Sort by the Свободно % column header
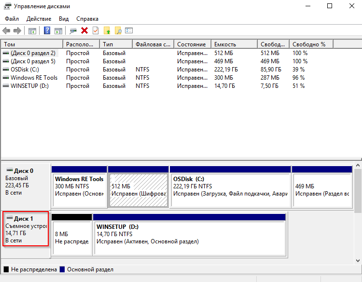Viewport: 362px width, 282px height. coord(311,44)
